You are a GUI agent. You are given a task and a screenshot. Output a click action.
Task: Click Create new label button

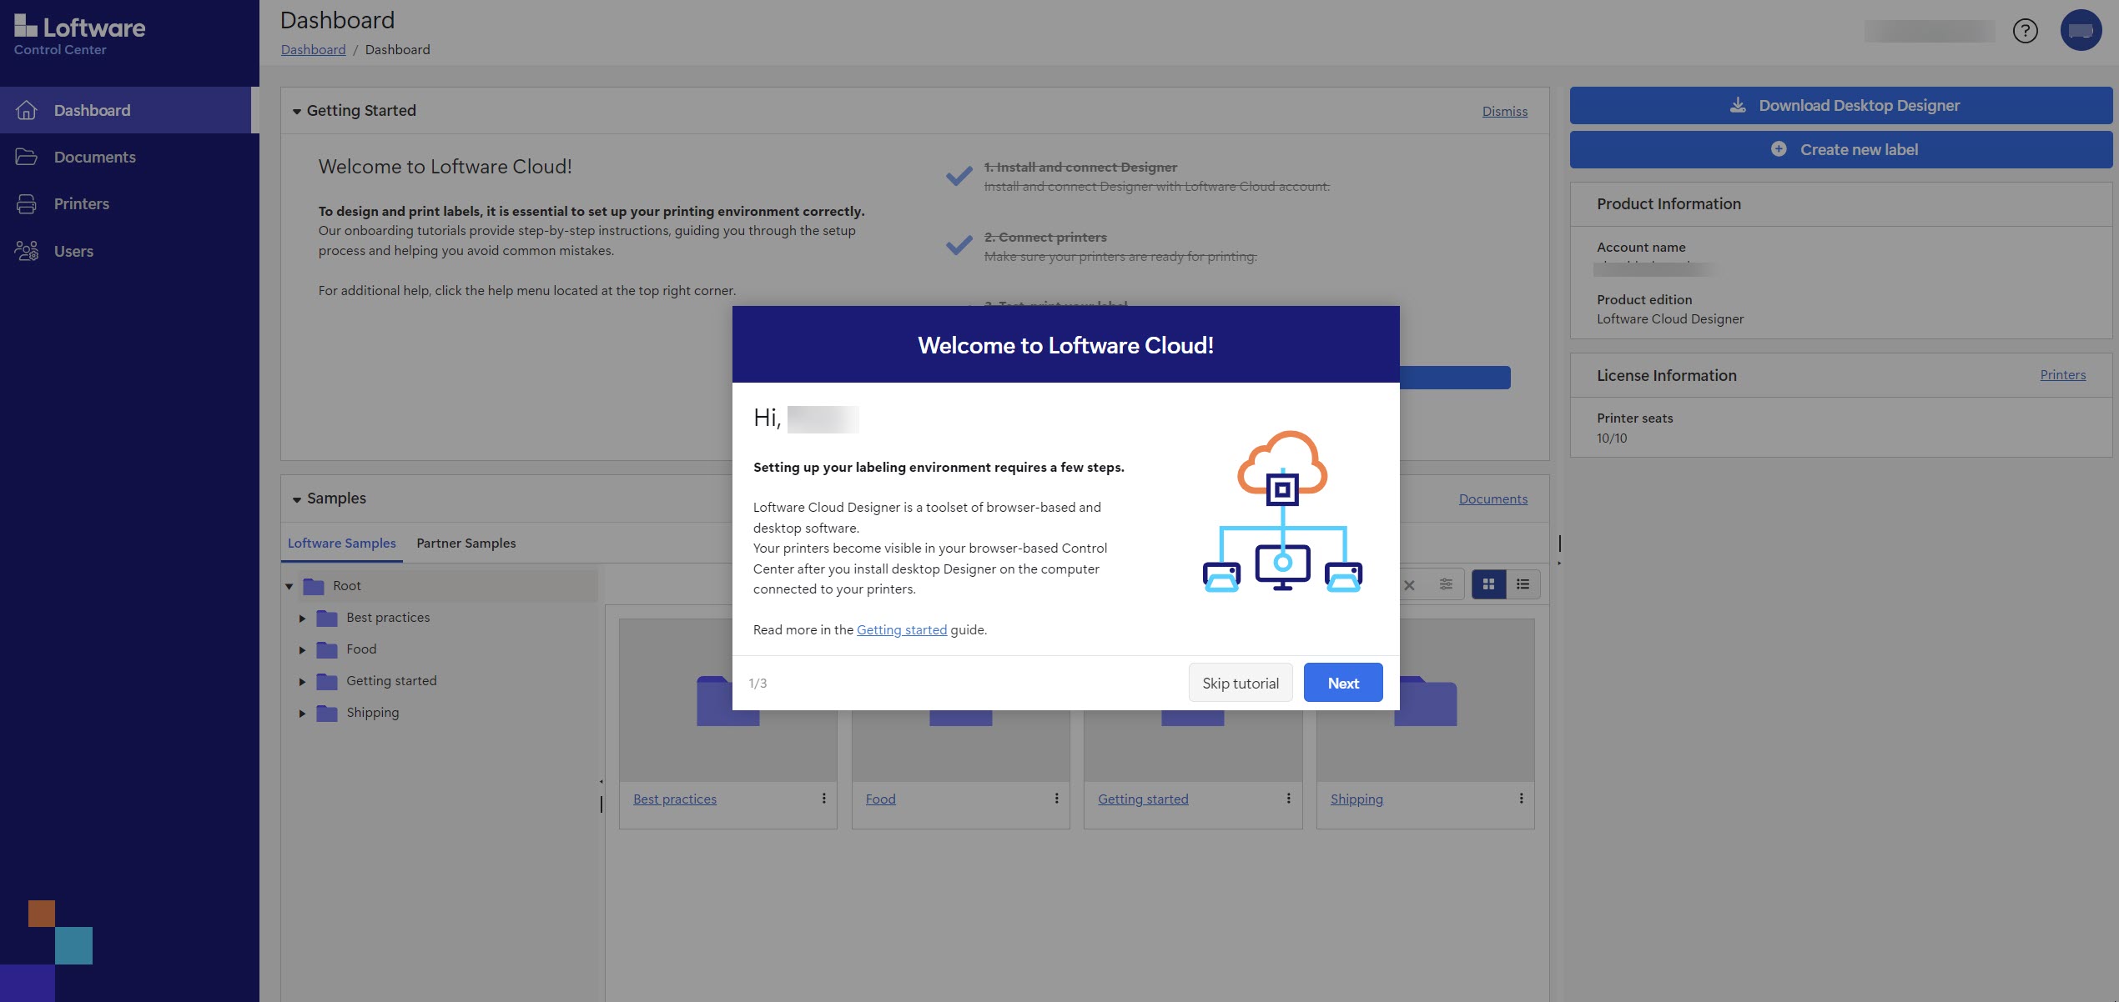1841,149
